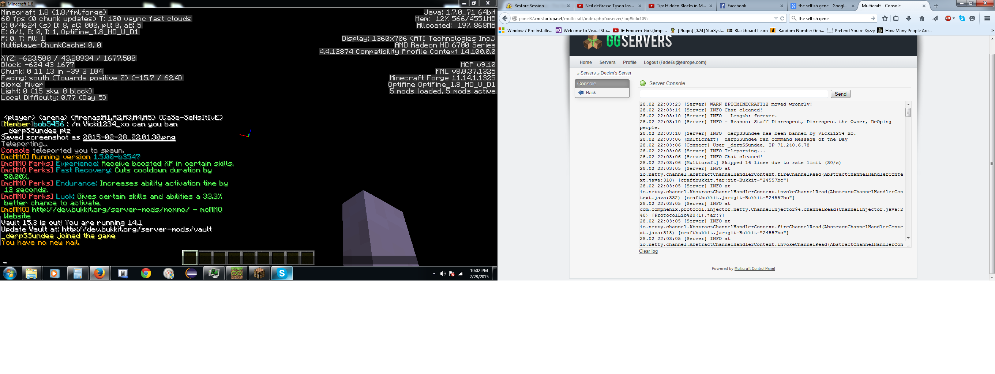Image resolution: width=995 pixels, height=374 pixels.
Task: Open Eclipse from taskbar
Action: click(x=191, y=274)
